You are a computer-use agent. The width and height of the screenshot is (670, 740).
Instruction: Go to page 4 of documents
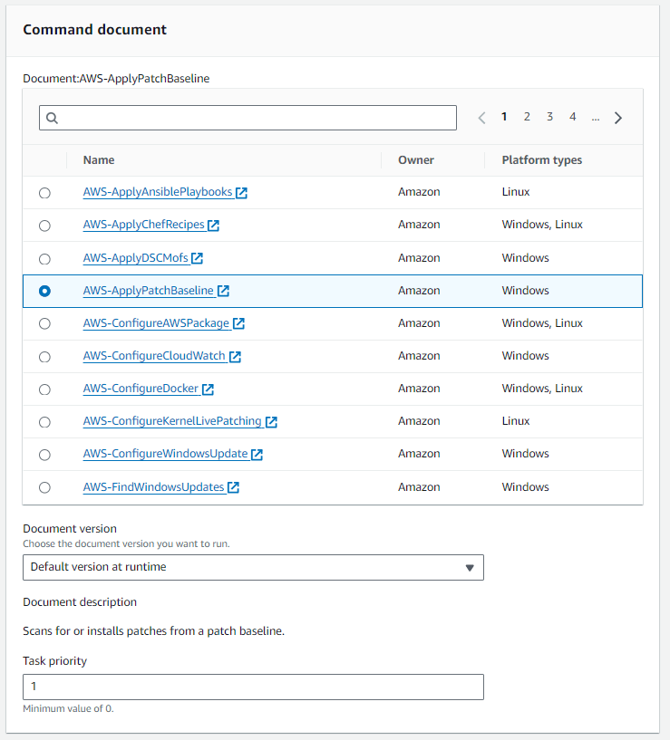(573, 117)
